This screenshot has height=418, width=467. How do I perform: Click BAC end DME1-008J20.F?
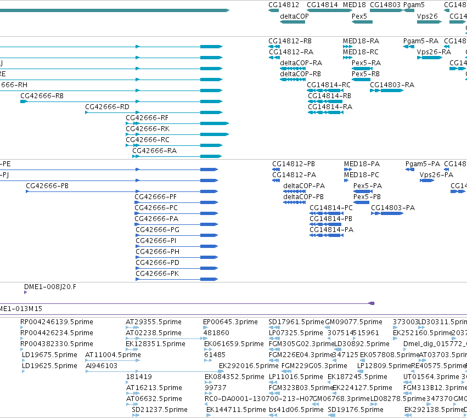click(x=50, y=287)
